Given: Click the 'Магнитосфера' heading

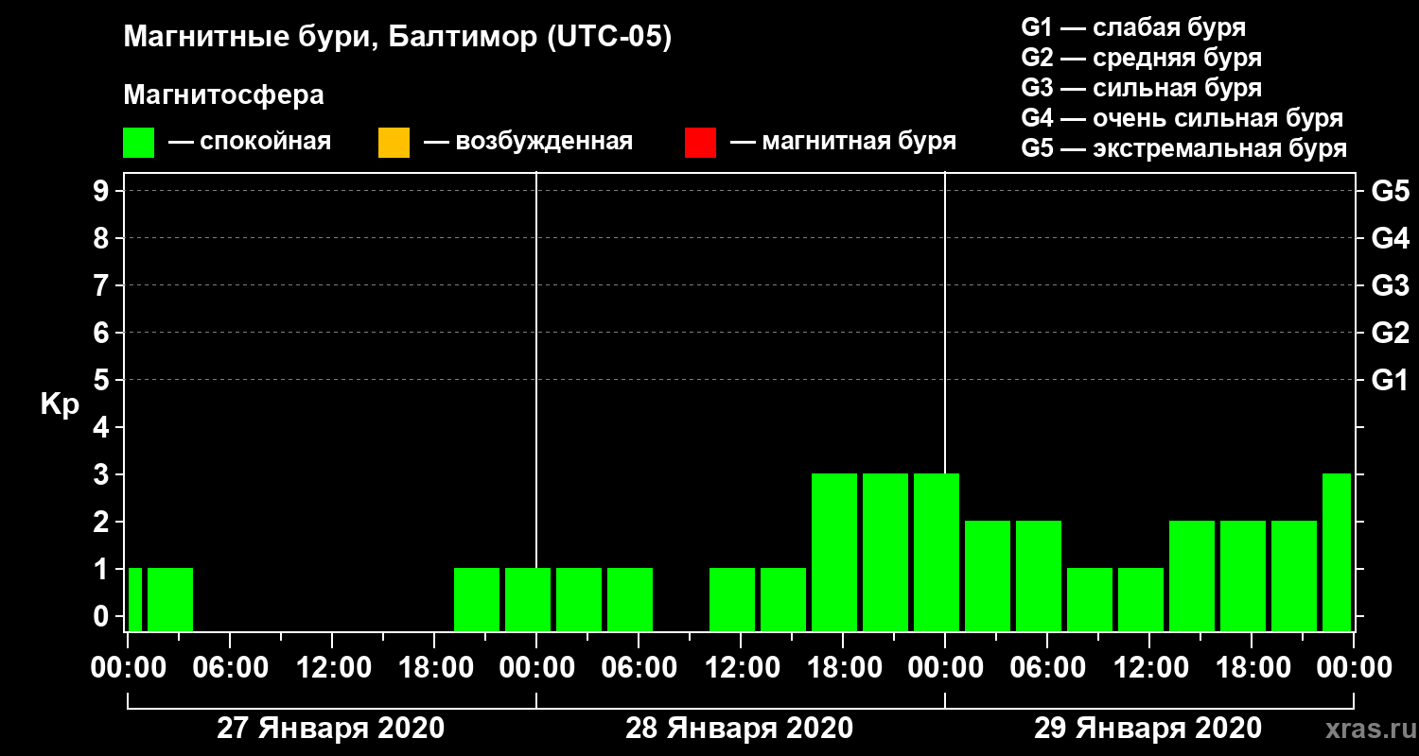Looking at the screenshot, I should pyautogui.click(x=223, y=95).
